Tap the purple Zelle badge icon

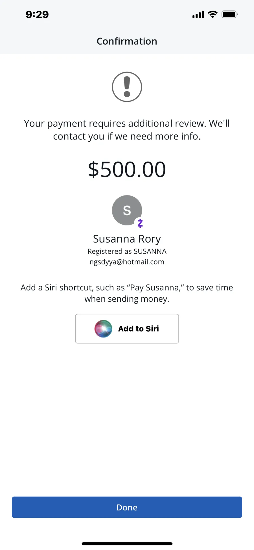coord(140,223)
